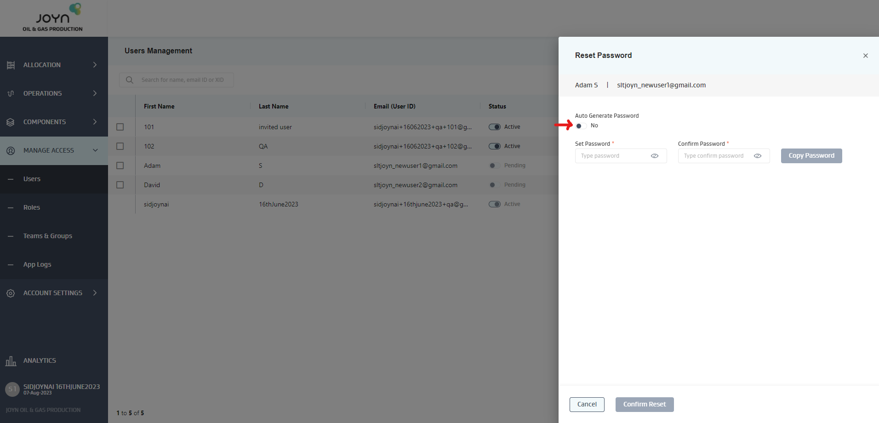Reveal confirm password with eye icon
The height and width of the screenshot is (423, 879).
click(758, 156)
